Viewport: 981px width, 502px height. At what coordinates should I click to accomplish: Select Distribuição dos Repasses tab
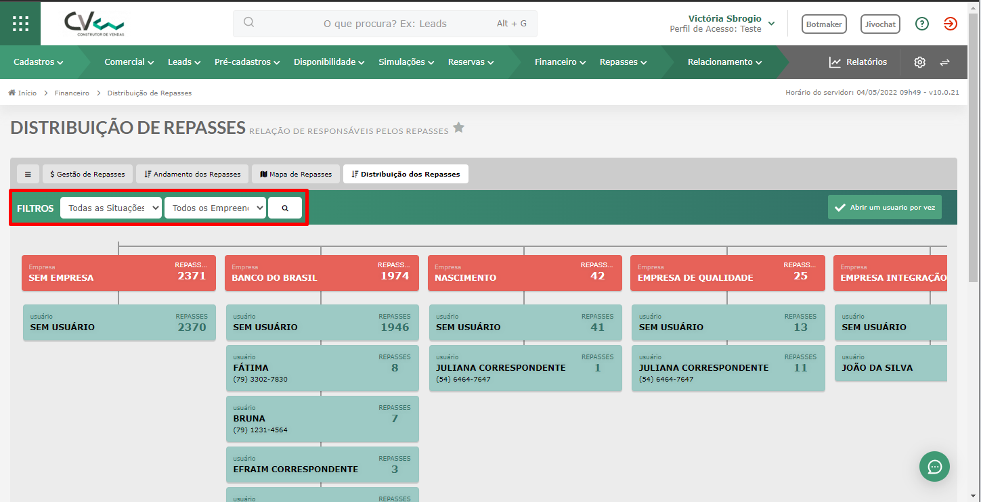coord(406,174)
